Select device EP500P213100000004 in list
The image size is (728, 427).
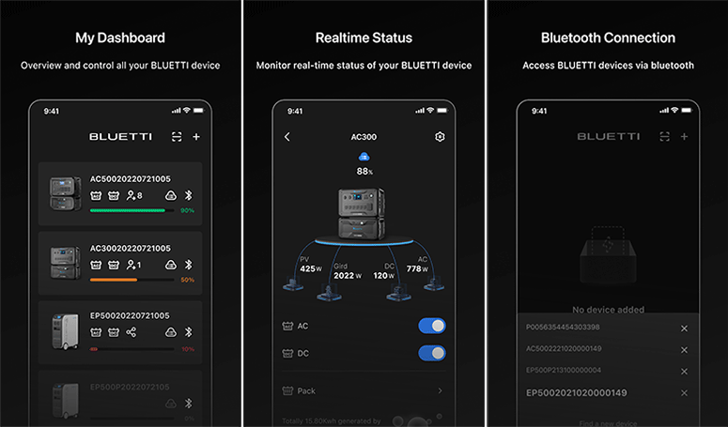tap(564, 370)
